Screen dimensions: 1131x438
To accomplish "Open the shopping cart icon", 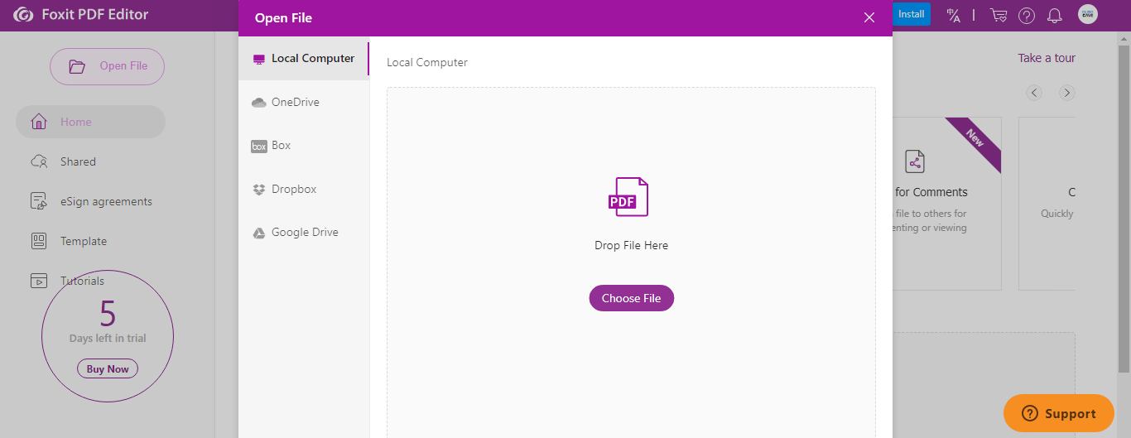I will coord(999,15).
